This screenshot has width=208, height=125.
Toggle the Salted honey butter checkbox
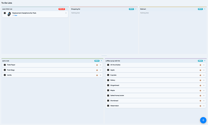coord(108,95)
